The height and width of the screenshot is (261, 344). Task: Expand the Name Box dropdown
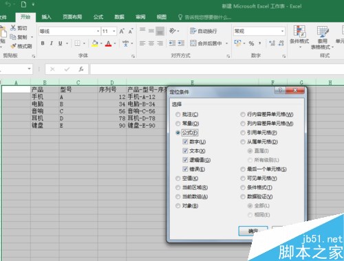[29, 69]
